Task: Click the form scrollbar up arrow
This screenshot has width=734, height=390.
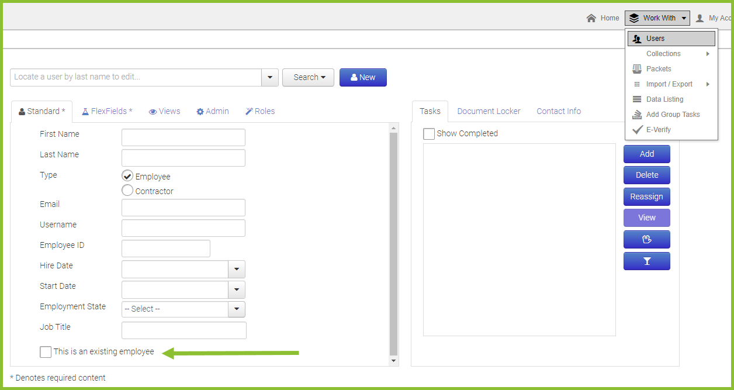Action: (x=393, y=128)
